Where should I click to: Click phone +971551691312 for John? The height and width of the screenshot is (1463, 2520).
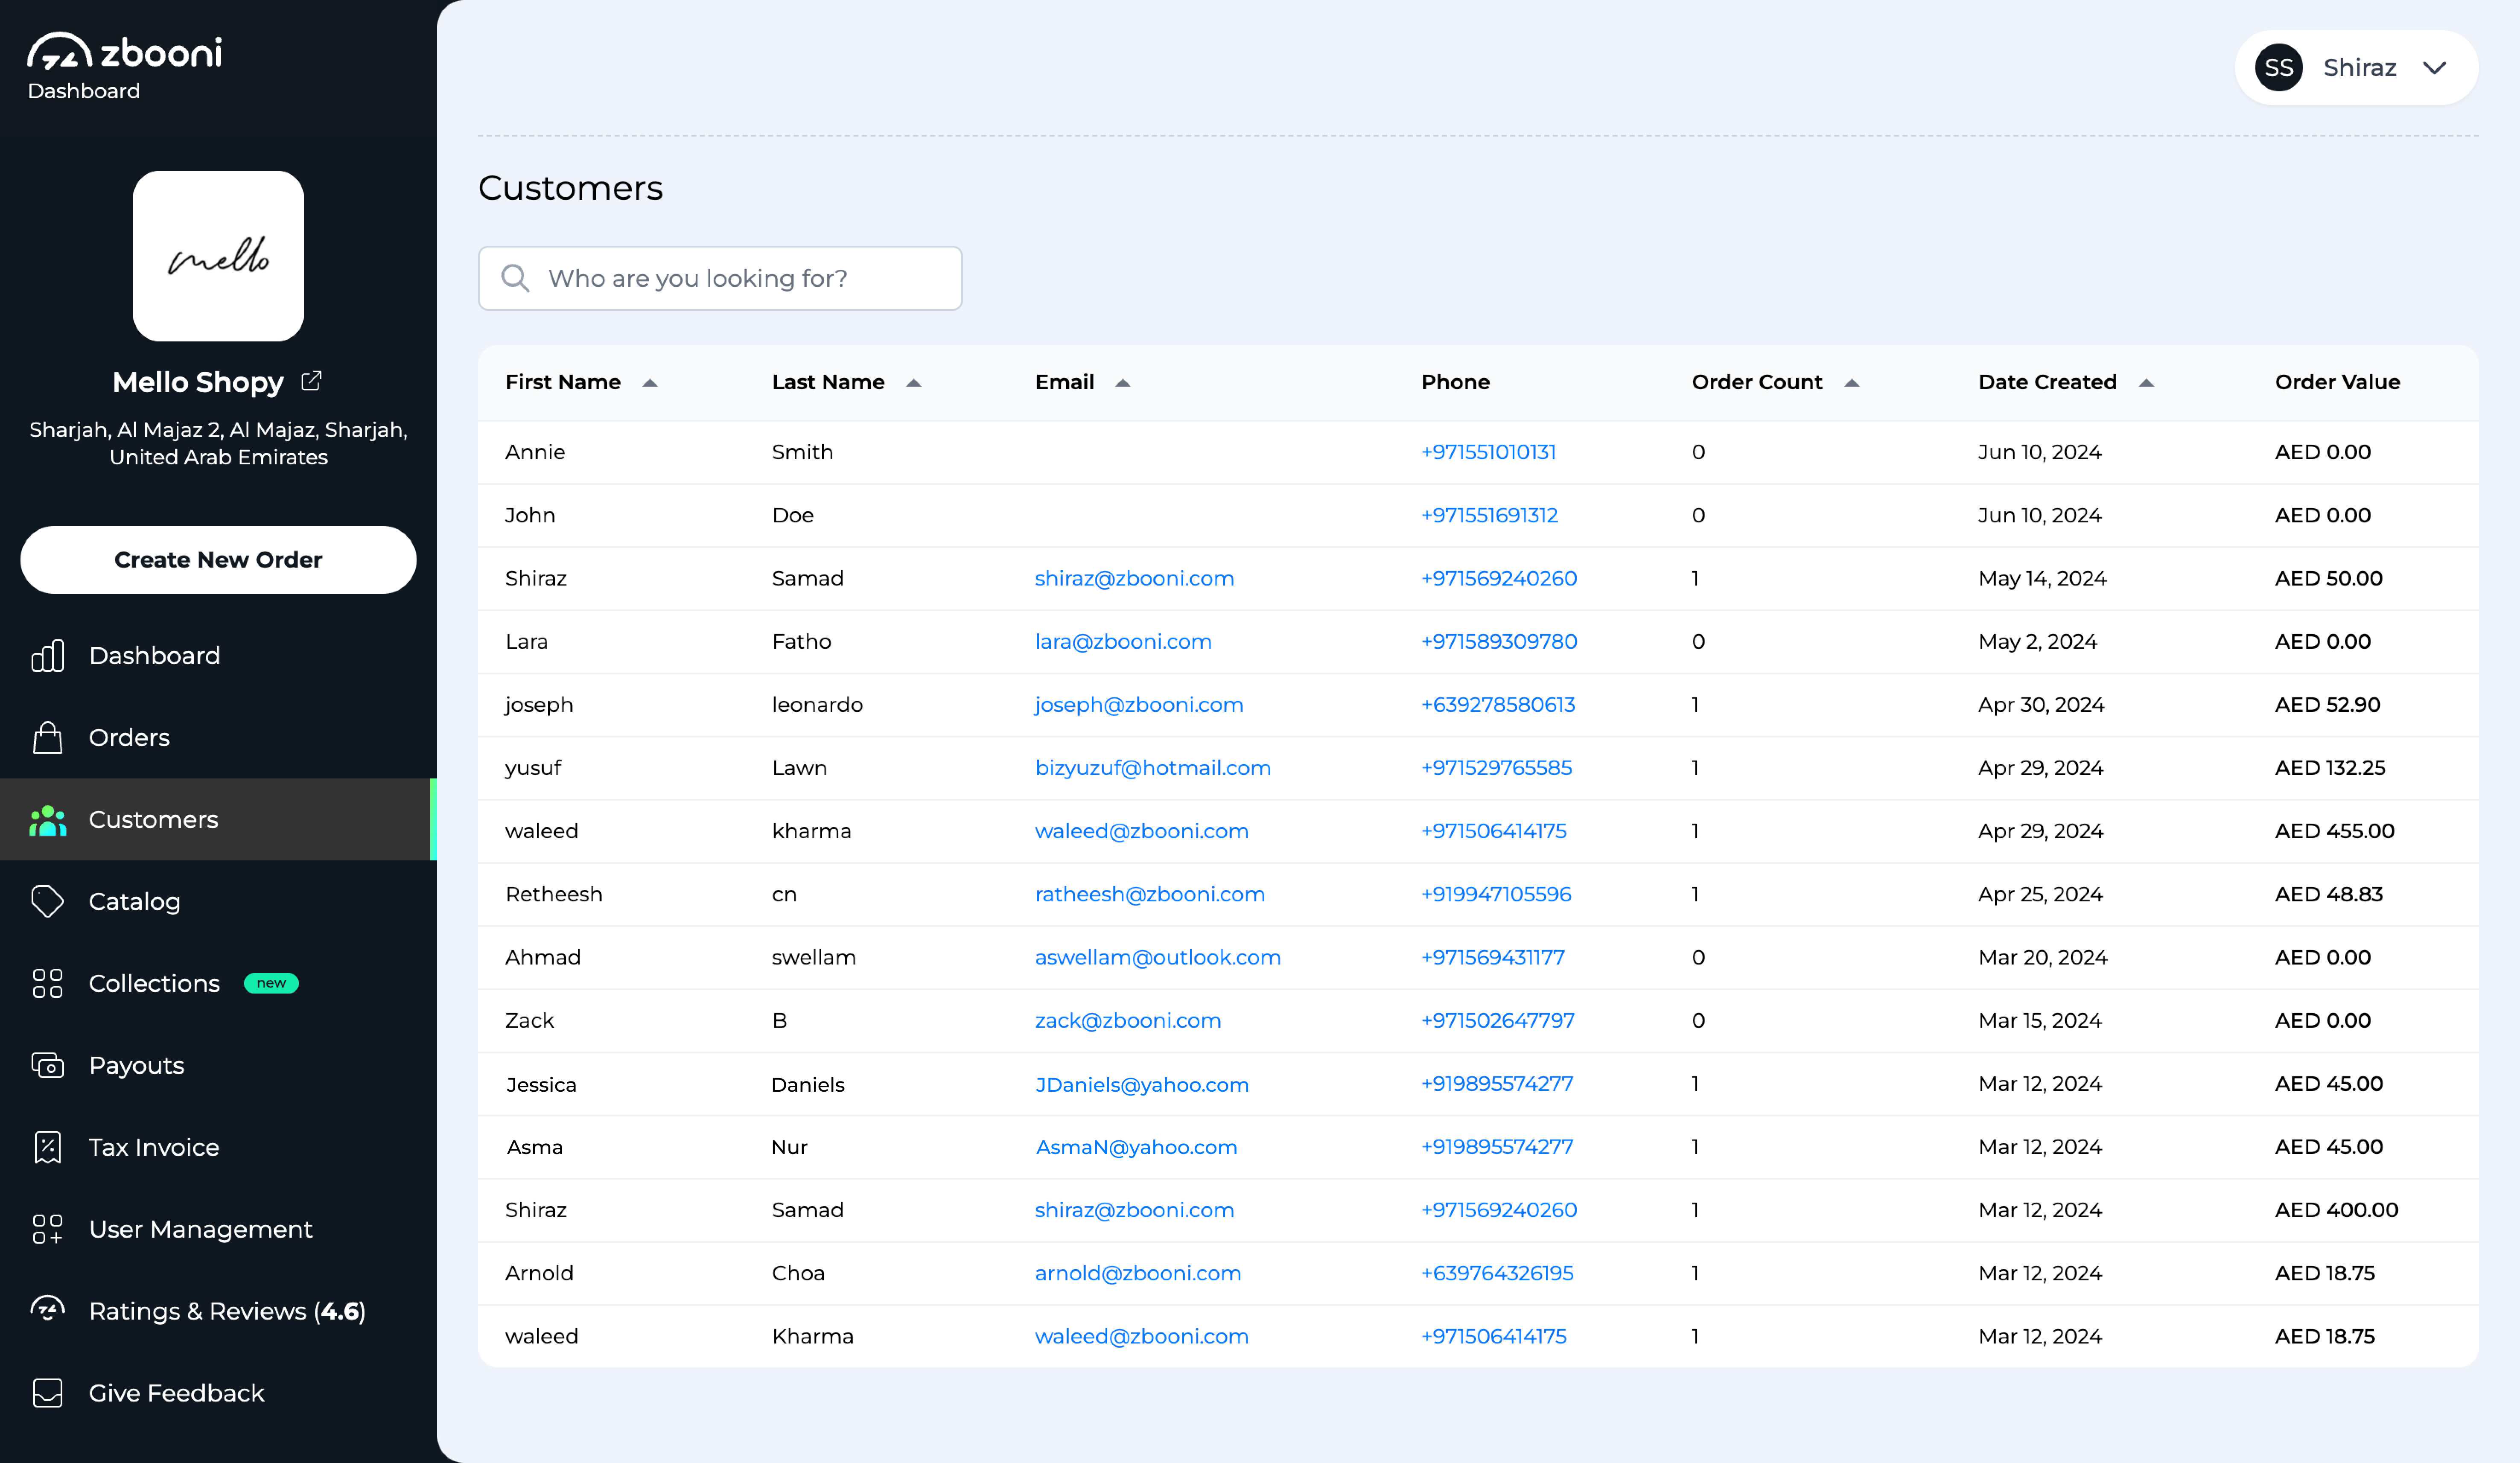click(x=1490, y=515)
